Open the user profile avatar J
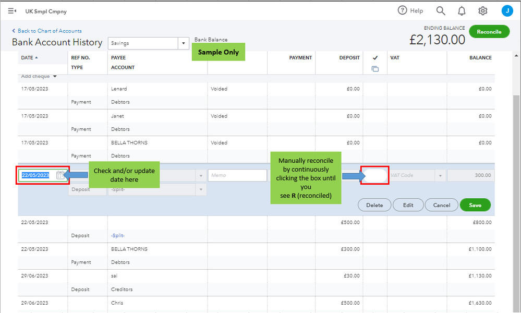The image size is (521, 313). click(507, 11)
